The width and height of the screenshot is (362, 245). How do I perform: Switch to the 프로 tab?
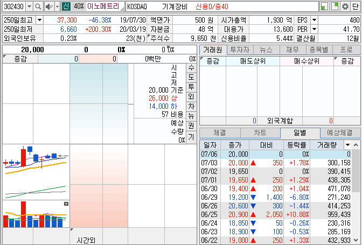point(346,50)
